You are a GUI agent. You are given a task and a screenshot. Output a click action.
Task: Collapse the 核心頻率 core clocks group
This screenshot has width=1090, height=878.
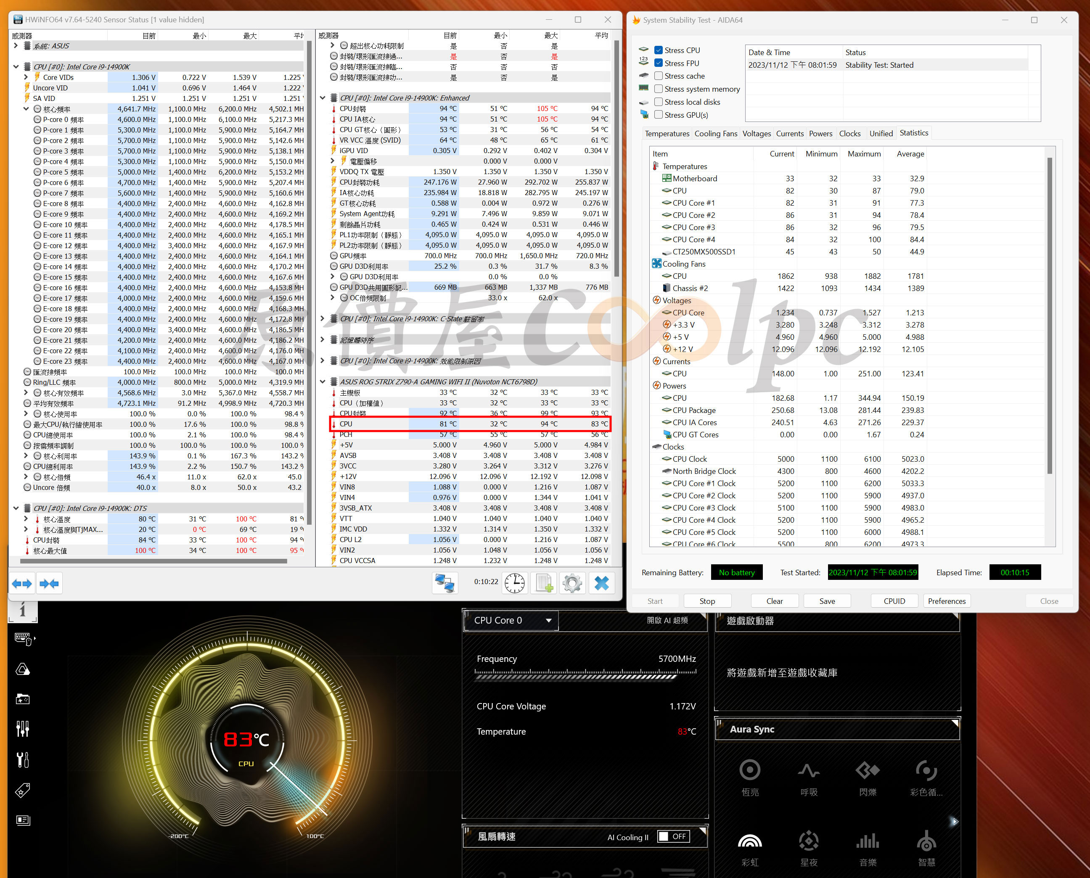[26, 109]
